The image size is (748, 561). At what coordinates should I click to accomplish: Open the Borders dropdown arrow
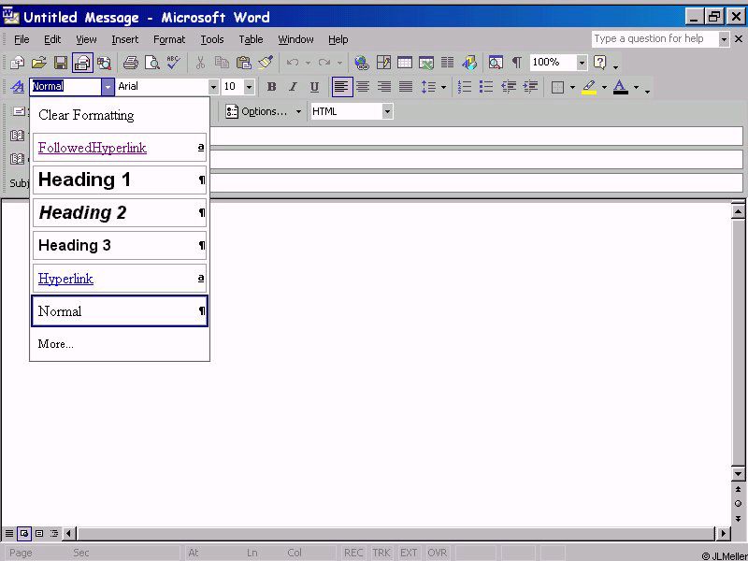pos(572,87)
